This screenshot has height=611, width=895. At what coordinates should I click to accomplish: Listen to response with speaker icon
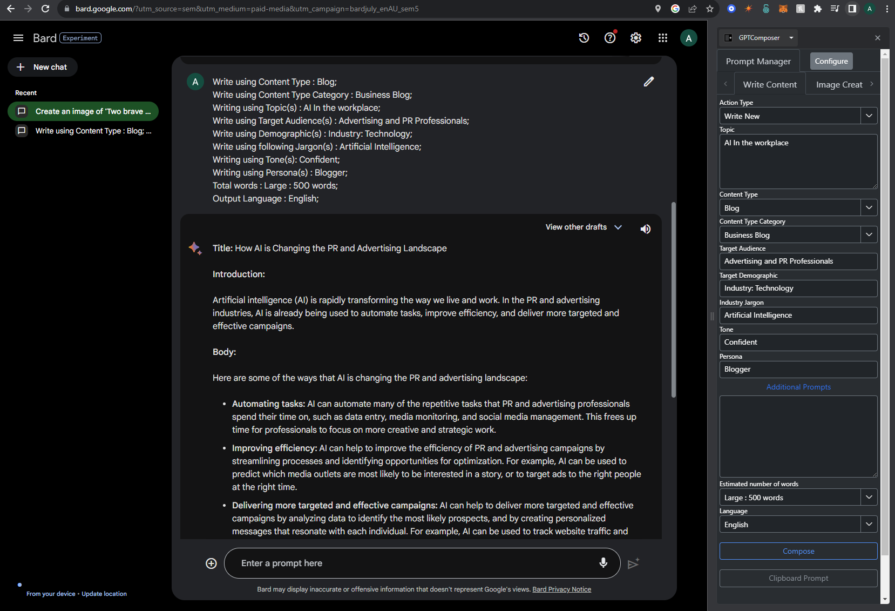click(646, 229)
